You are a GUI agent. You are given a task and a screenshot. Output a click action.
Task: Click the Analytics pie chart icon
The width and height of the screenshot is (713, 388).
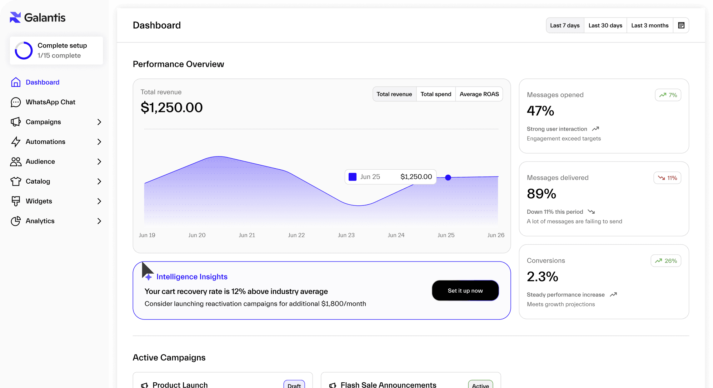tap(16, 221)
